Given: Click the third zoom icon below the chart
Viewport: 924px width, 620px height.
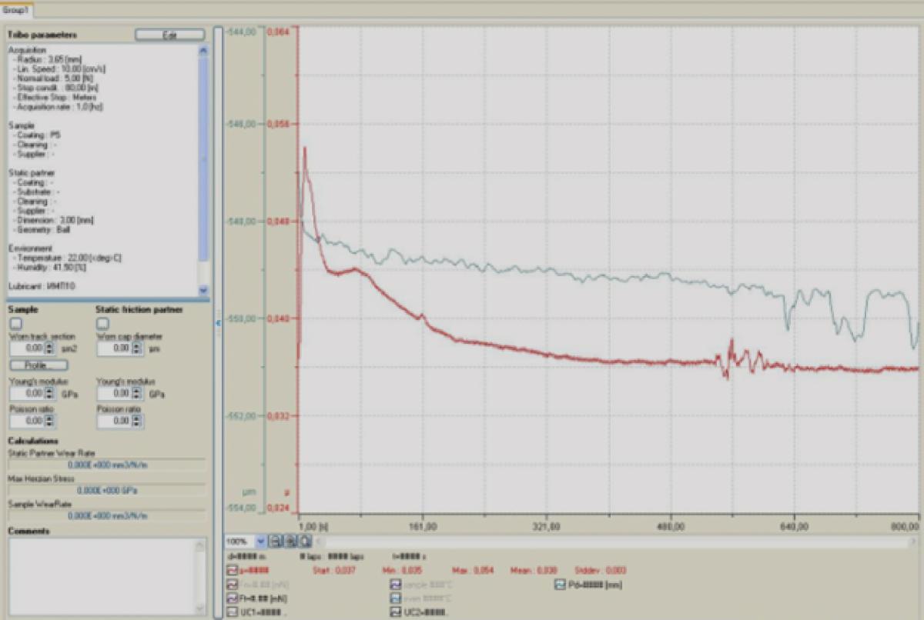Looking at the screenshot, I should click(x=304, y=542).
